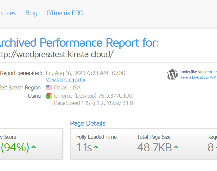
Task: Click the 'PageSpeed 1.15-gt1.2, YSlow 3.1.8' text
Action: point(93,103)
